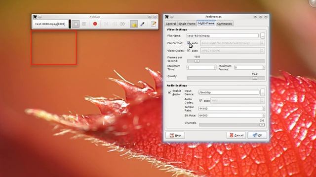Start recording with the red record button
Image resolution: width=316 pixels, height=177 pixels.
click(x=95, y=24)
